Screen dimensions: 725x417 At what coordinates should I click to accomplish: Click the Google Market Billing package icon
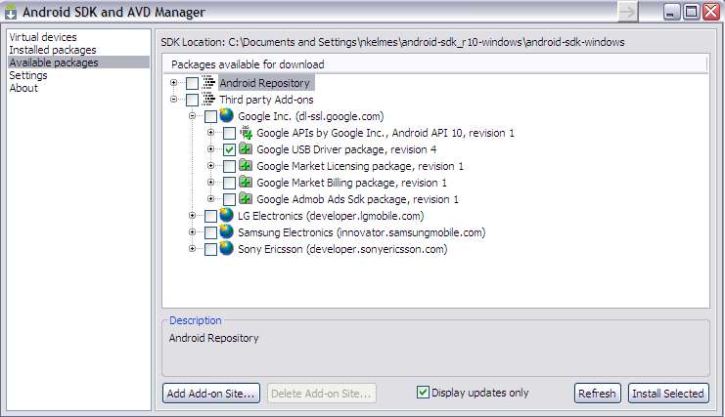[246, 183]
